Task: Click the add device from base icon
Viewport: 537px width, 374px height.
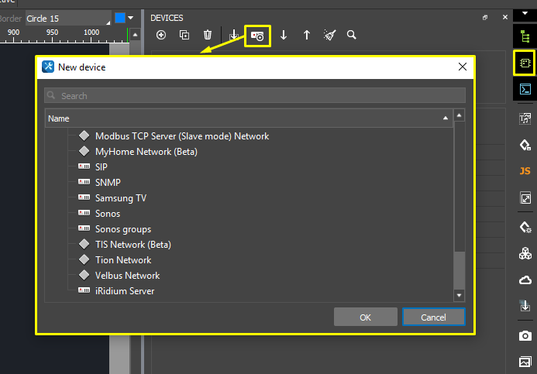Action: (257, 36)
